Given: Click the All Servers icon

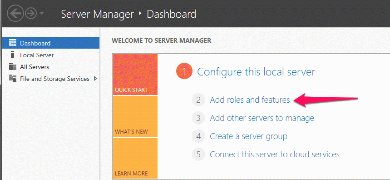Looking at the screenshot, I should (12, 67).
